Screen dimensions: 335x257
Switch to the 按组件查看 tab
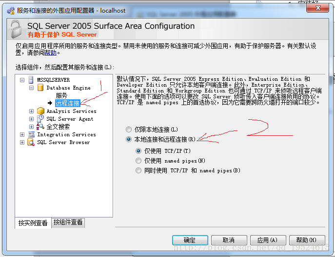(x=68, y=222)
